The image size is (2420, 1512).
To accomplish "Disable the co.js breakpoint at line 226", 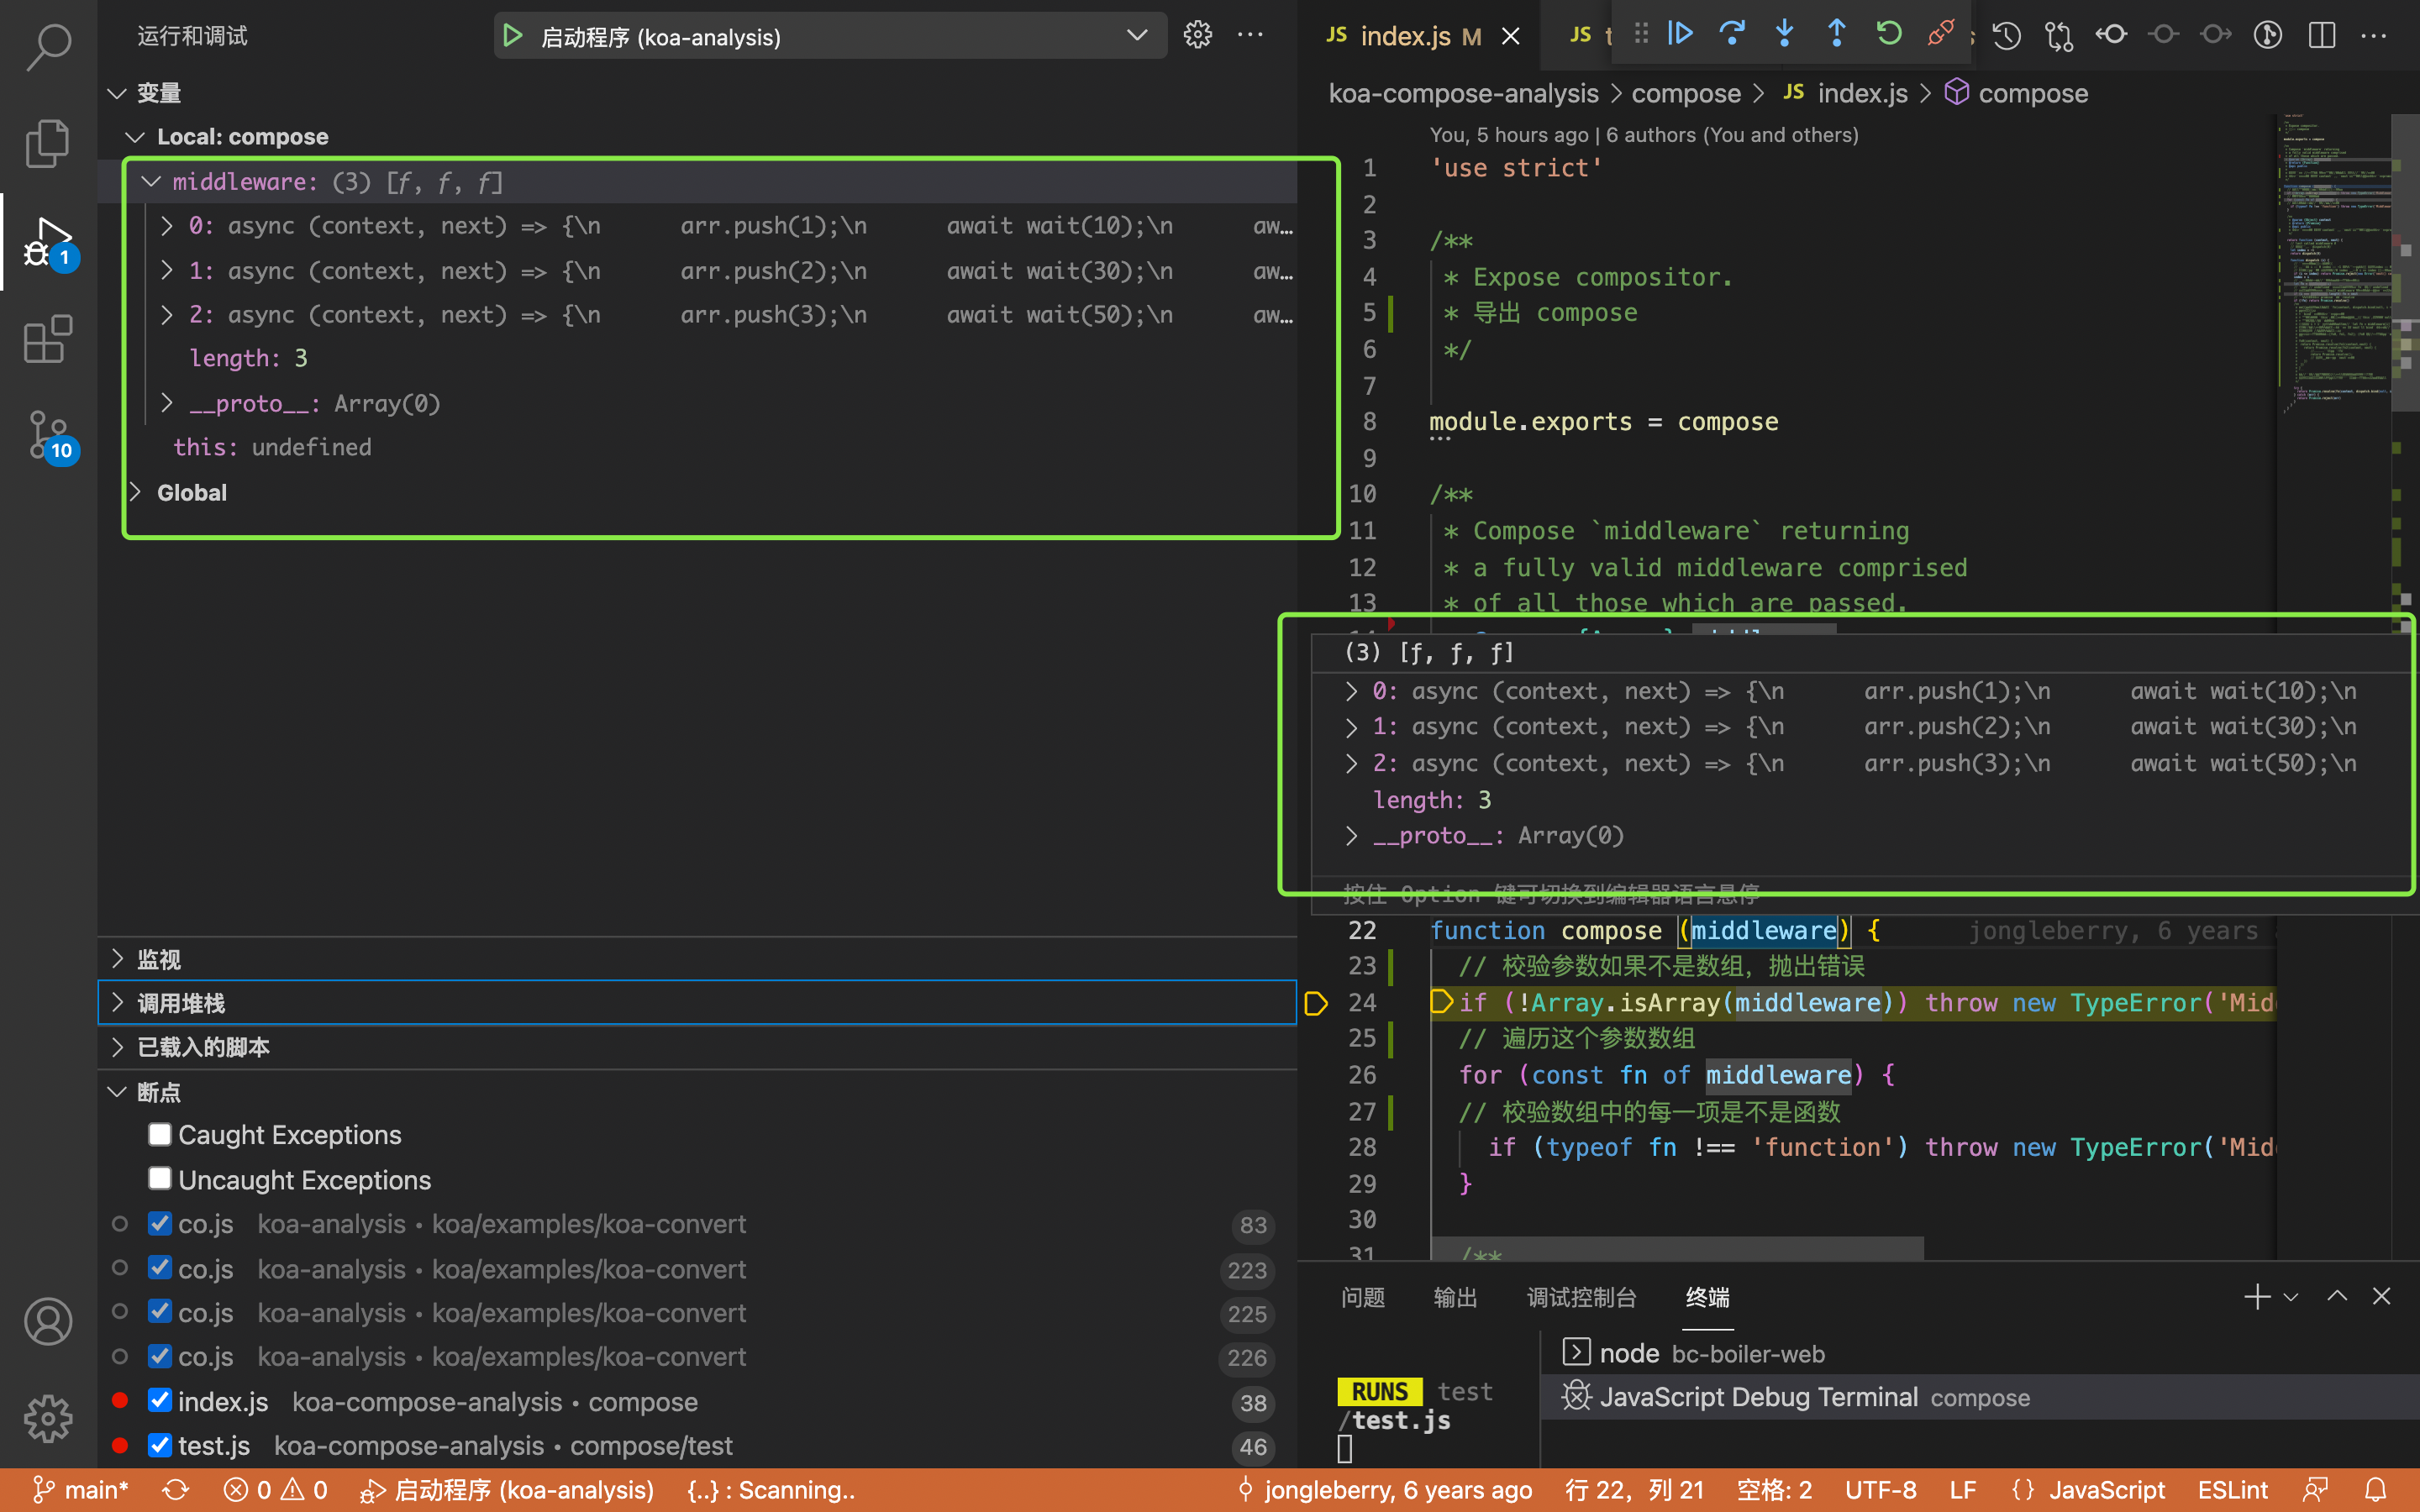I will (x=160, y=1356).
